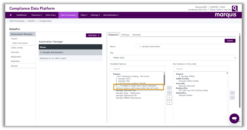Screen dimensions: 247x130
Task: Move selected run option up
Action: pos(232,93)
